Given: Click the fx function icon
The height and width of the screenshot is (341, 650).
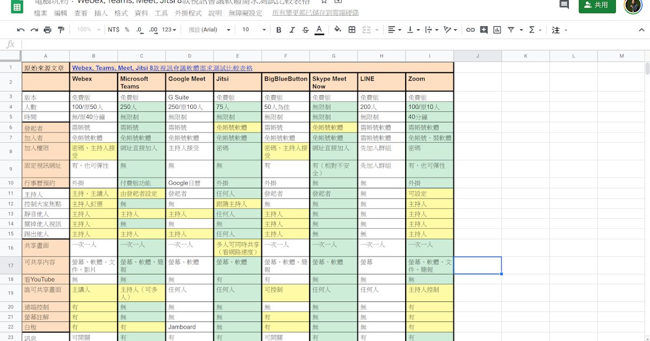Looking at the screenshot, I should 10,44.
